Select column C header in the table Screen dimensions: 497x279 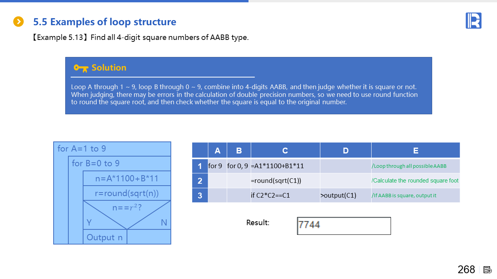(285, 150)
